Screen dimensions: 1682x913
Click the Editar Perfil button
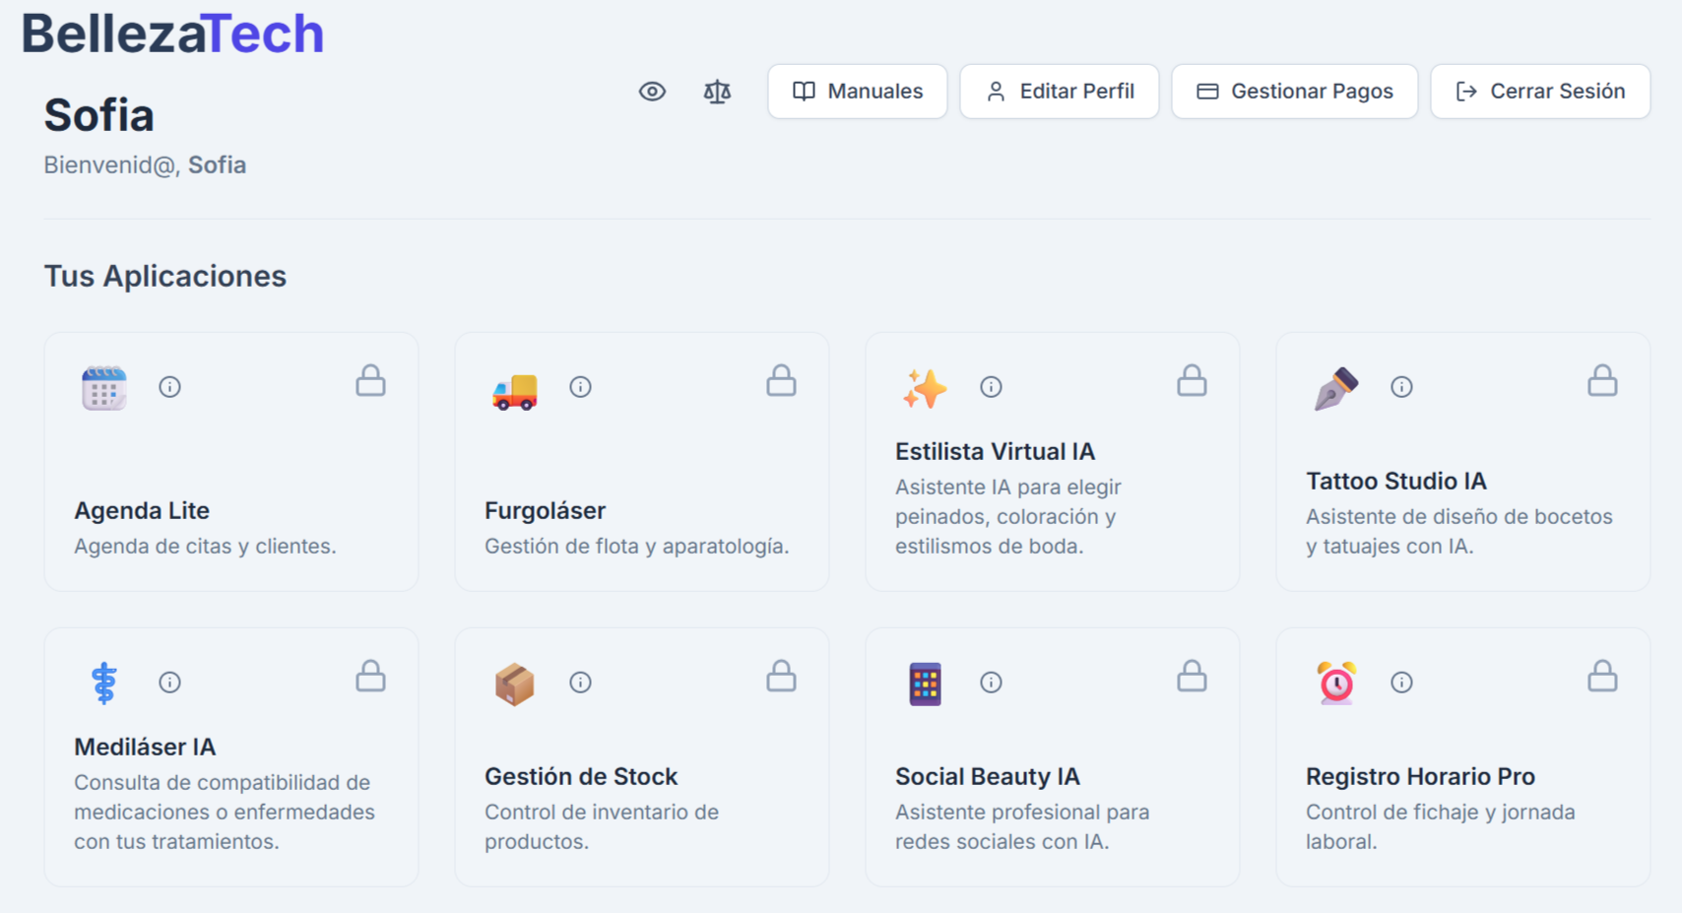1059,91
